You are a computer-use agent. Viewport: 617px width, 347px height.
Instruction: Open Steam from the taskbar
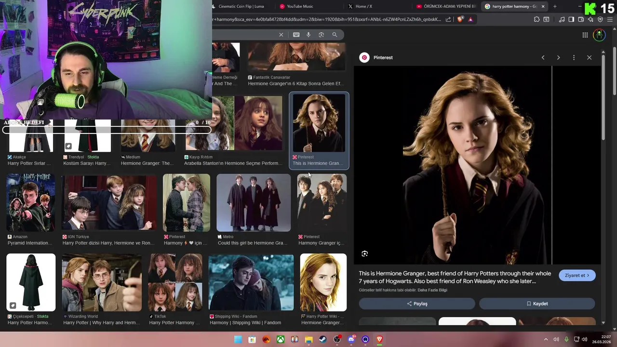point(322,339)
